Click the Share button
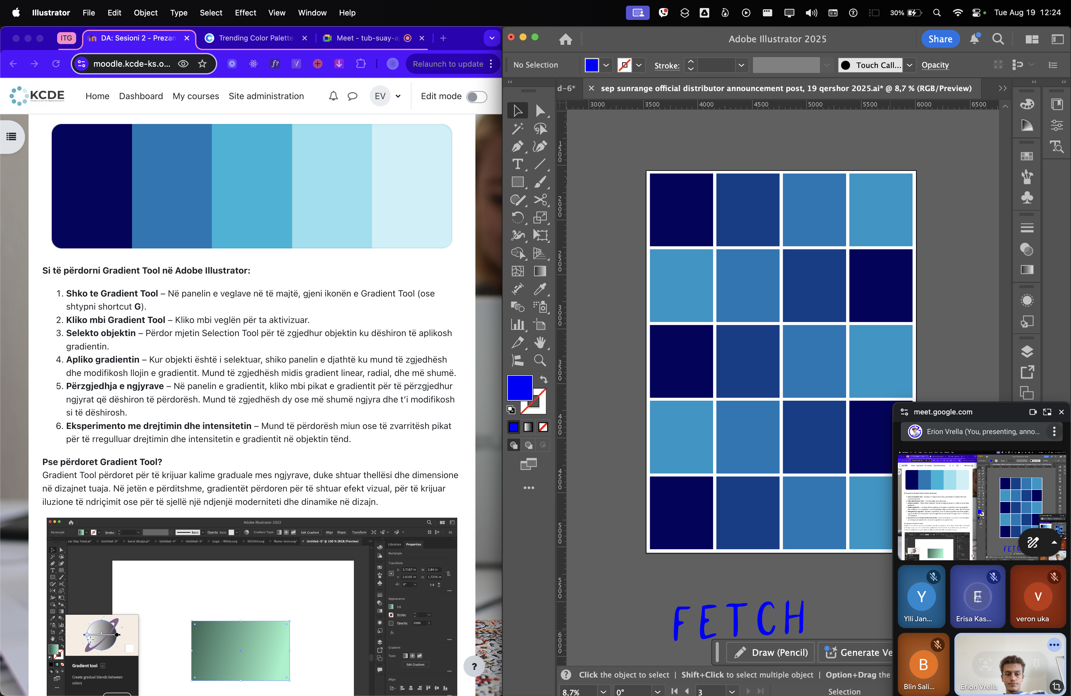1071x696 pixels. tap(940, 39)
